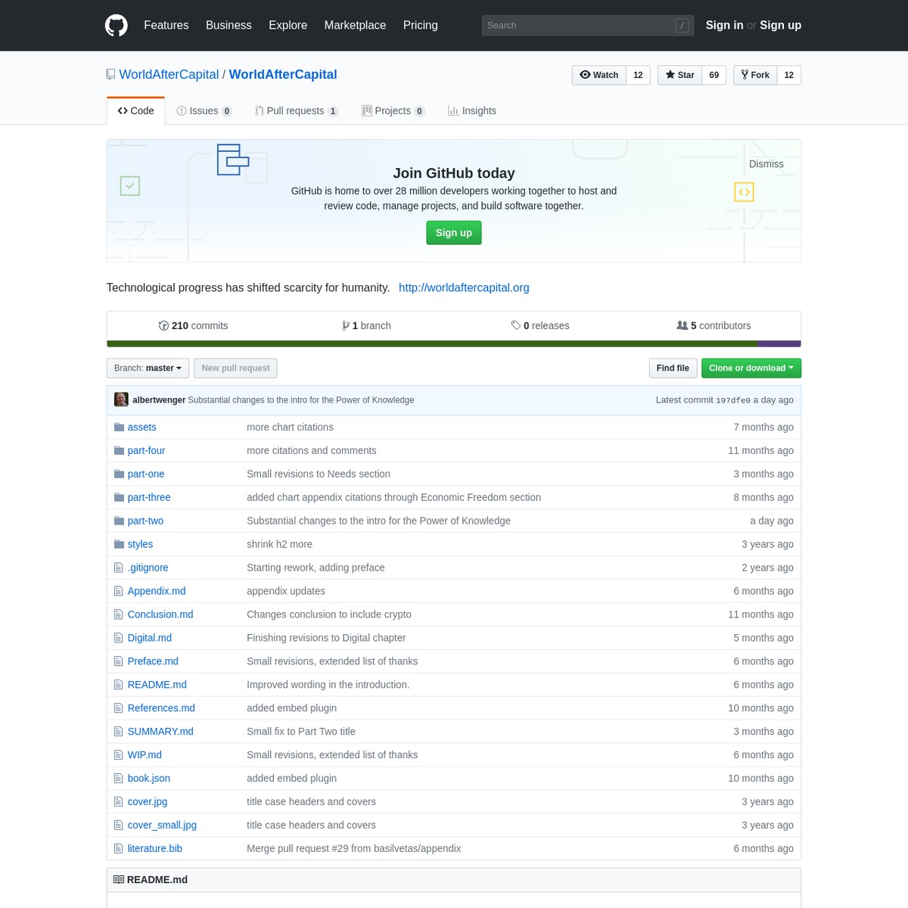Viewport: 908px width, 908px height.
Task: Open the Insights tab
Action: tap(472, 110)
